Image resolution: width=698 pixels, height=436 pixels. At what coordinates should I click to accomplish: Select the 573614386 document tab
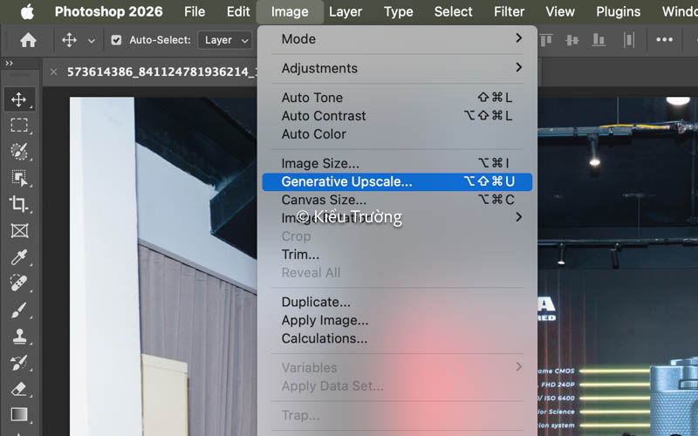click(x=162, y=72)
